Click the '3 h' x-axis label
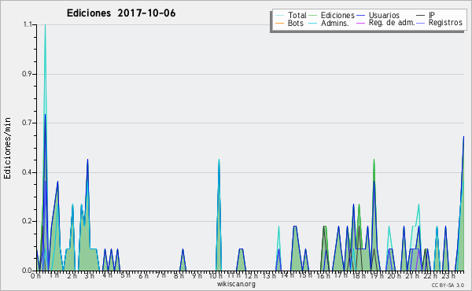The height and width of the screenshot is (291, 472). (89, 276)
